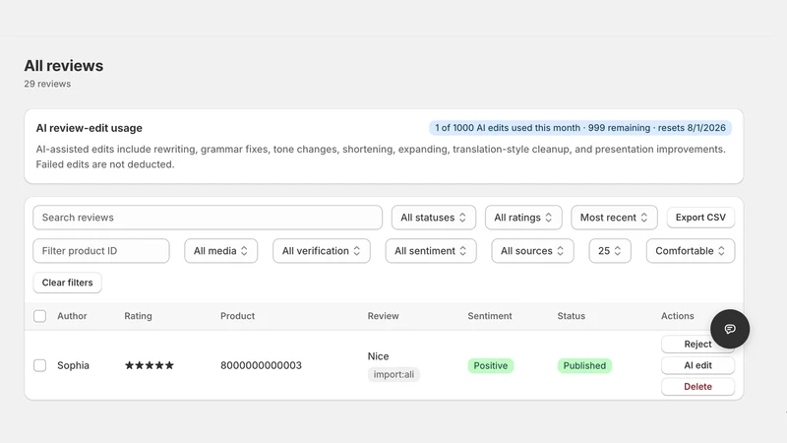The width and height of the screenshot is (787, 443).
Task: Click the five-star rating in Sophia's row
Action: click(150, 365)
